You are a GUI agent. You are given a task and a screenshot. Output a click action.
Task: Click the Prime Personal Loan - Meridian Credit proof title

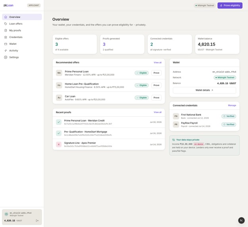(84, 120)
